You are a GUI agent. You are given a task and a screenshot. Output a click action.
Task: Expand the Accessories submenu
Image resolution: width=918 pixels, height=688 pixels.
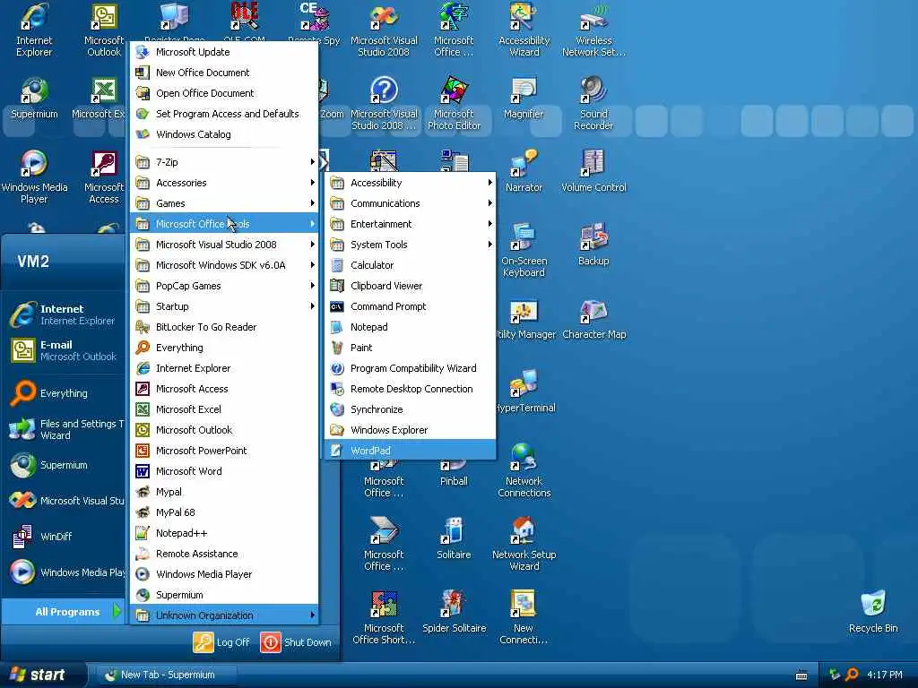pos(224,183)
